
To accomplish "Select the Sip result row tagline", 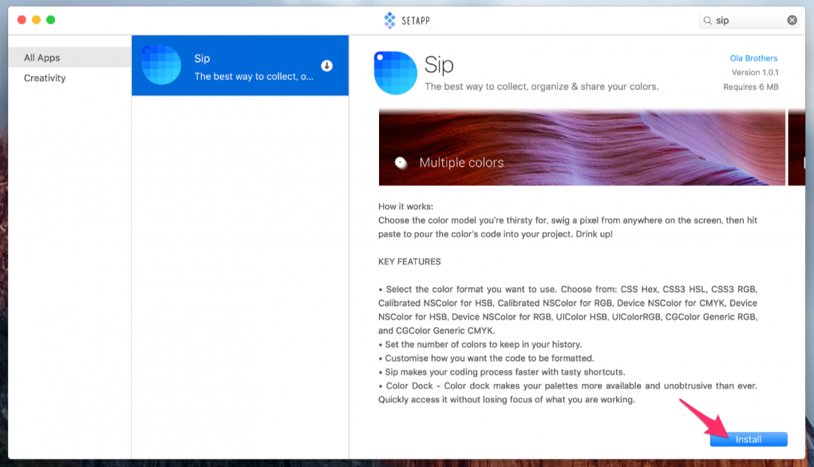I will point(254,77).
